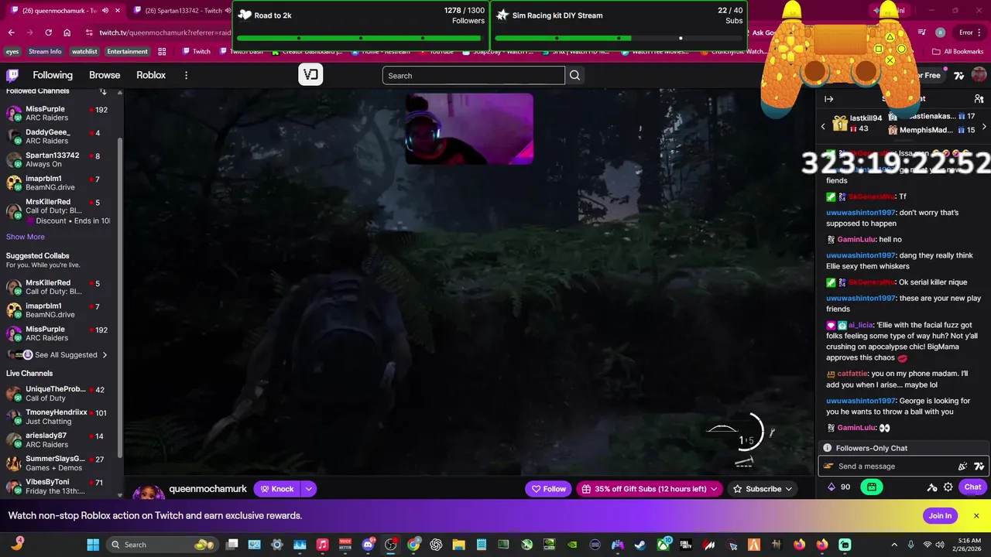The width and height of the screenshot is (991, 557).
Task: Open the Browse tab
Action: pyautogui.click(x=105, y=75)
